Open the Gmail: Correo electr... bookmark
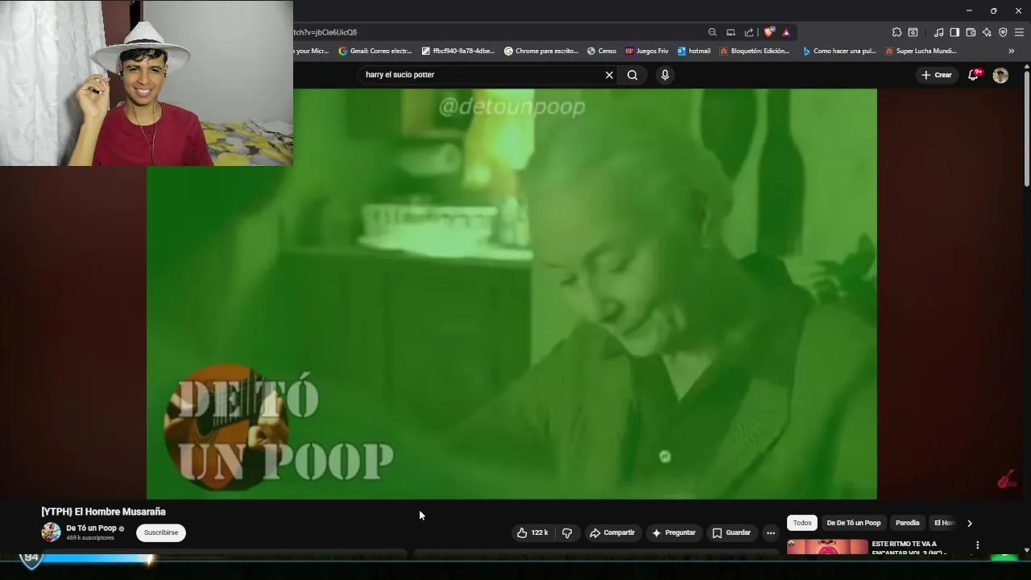The height and width of the screenshot is (580, 1031). click(x=375, y=51)
